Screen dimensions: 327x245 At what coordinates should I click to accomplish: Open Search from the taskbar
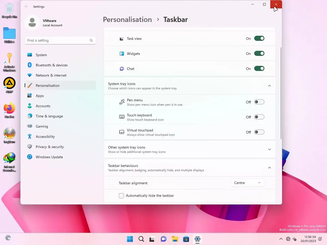(141, 239)
